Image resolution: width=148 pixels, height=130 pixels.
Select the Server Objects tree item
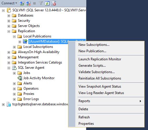pyautogui.click(x=29, y=26)
